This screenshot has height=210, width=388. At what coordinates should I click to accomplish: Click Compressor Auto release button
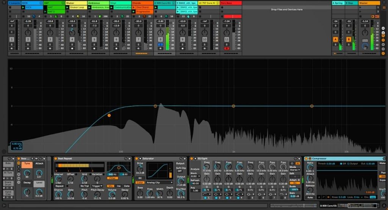coord(310,198)
